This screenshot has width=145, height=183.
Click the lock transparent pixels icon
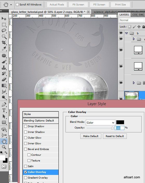tap(129, 27)
